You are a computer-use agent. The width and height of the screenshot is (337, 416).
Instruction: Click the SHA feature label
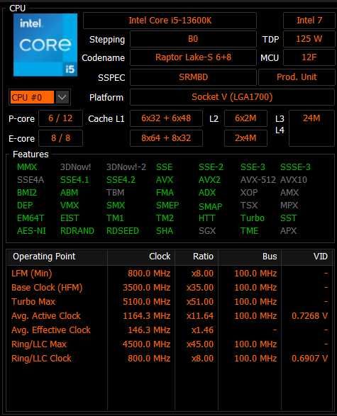click(165, 231)
